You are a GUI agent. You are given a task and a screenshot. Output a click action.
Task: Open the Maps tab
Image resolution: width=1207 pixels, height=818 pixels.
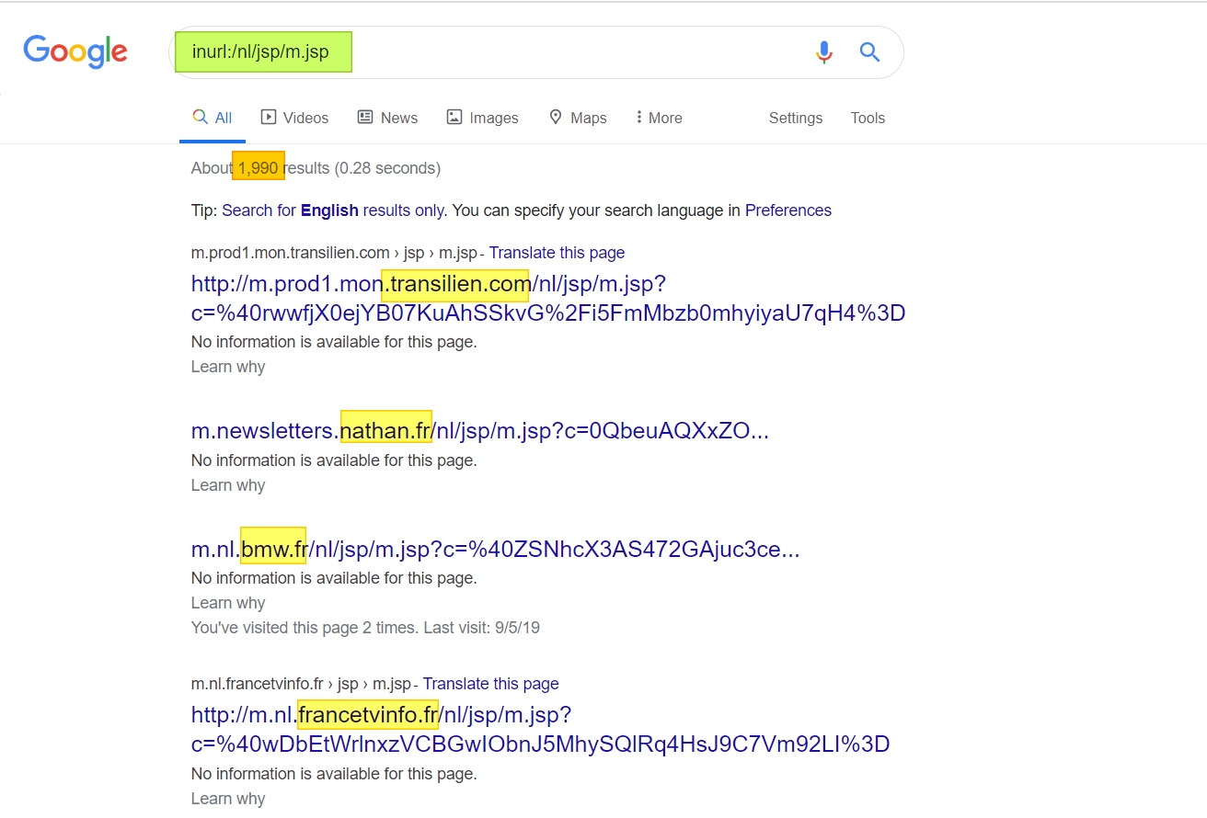pyautogui.click(x=578, y=118)
